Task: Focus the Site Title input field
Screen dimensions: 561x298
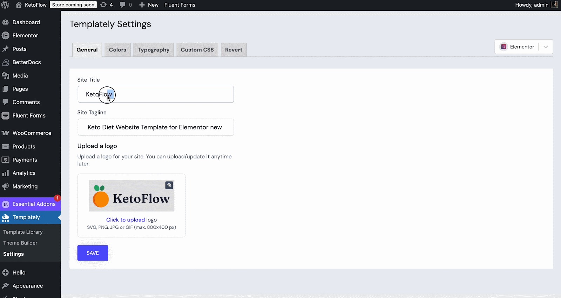Action: [156, 94]
